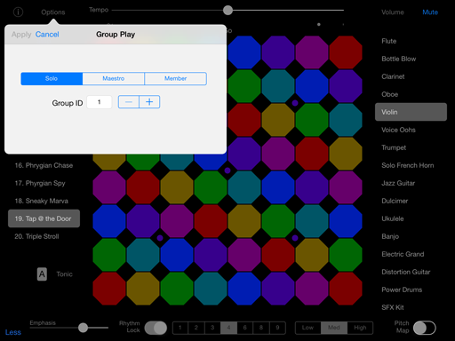Image resolution: width=455 pixels, height=341 pixels.
Task: Click the Emphasis slider handle
Action: pos(83,328)
